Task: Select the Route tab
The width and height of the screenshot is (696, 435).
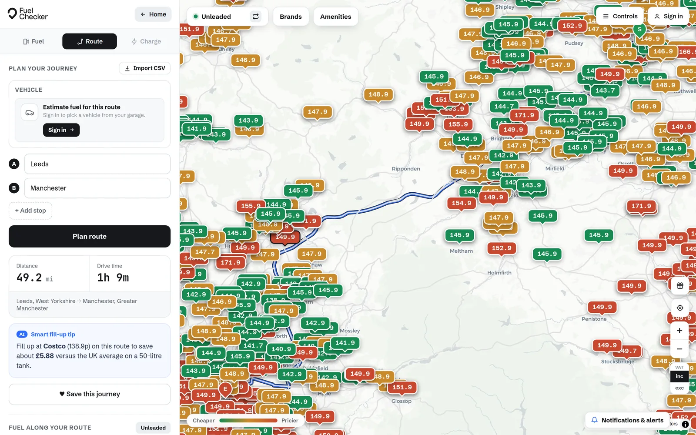Action: 90,41
